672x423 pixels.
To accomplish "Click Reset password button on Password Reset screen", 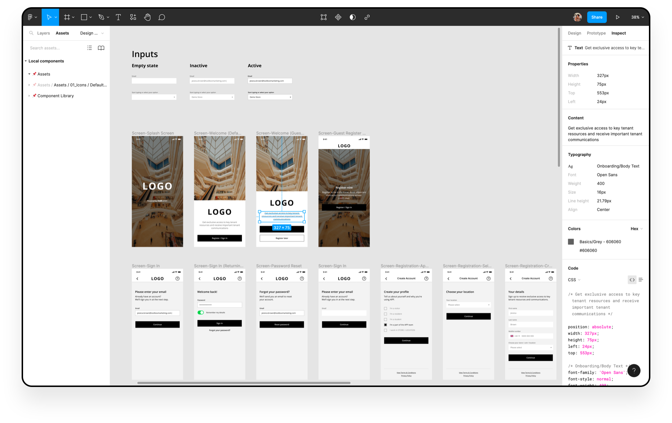I will 282,324.
